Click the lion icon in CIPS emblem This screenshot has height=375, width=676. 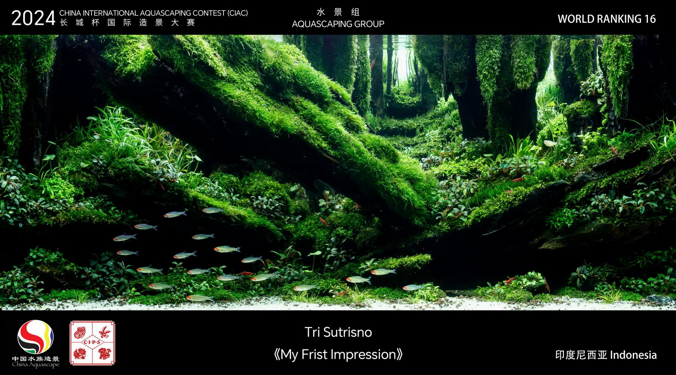pyautogui.click(x=104, y=354)
